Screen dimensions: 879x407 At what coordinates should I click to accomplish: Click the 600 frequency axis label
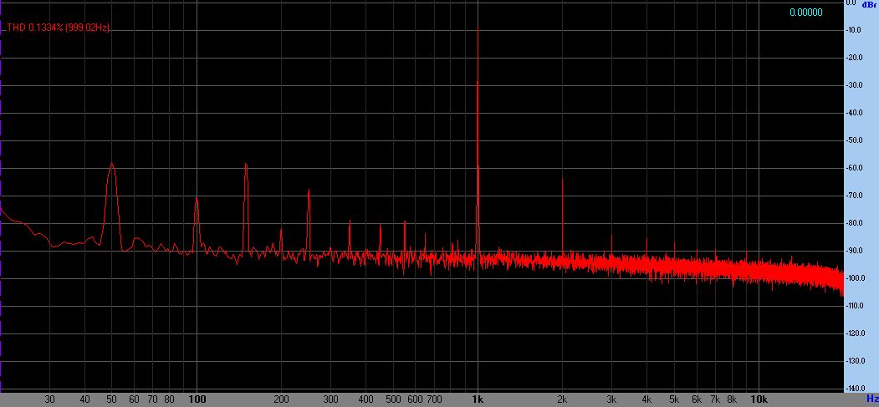[x=416, y=399]
